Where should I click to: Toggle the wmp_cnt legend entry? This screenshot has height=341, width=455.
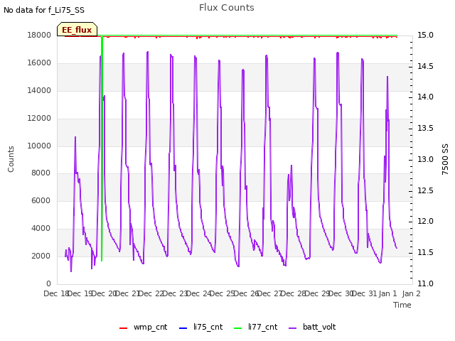(144, 327)
